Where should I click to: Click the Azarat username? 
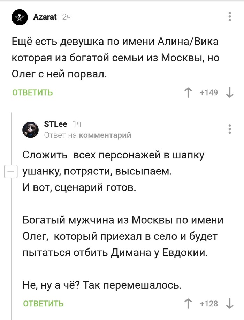(45, 17)
